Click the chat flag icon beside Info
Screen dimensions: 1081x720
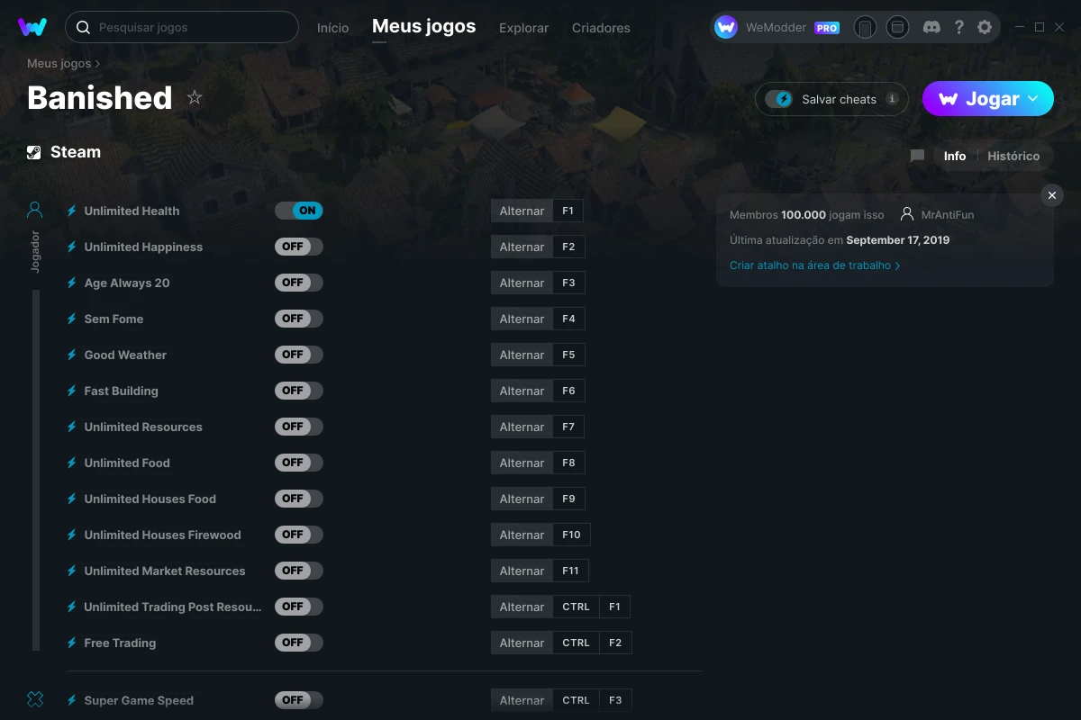[917, 156]
